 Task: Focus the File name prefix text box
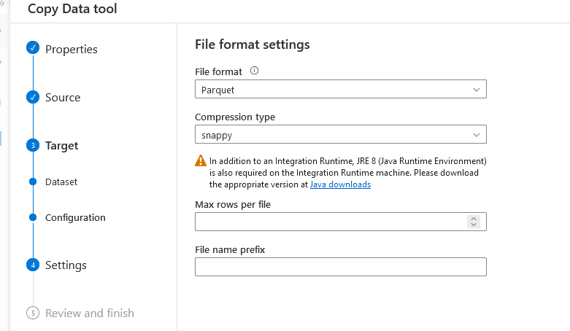[x=340, y=267]
